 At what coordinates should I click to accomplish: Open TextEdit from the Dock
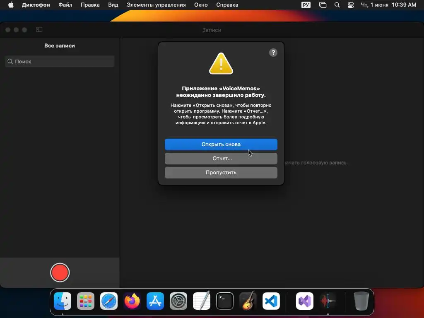(202, 301)
